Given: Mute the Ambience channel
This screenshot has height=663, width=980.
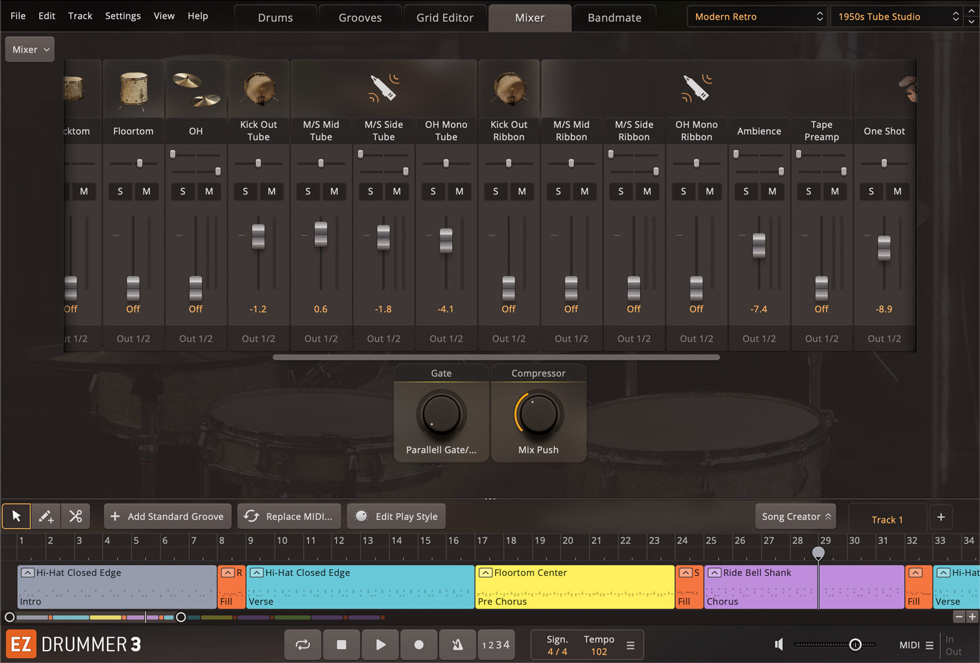Looking at the screenshot, I should click(x=772, y=191).
